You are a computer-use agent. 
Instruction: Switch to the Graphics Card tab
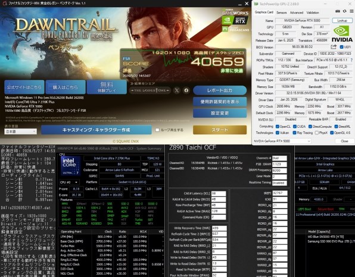pos(264,12)
